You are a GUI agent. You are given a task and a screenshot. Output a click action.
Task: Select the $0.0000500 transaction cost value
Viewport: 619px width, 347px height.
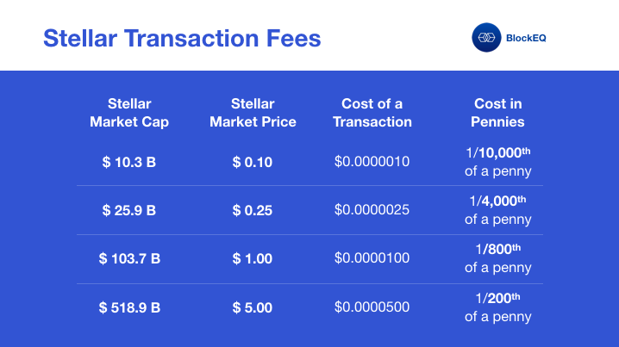(372, 307)
